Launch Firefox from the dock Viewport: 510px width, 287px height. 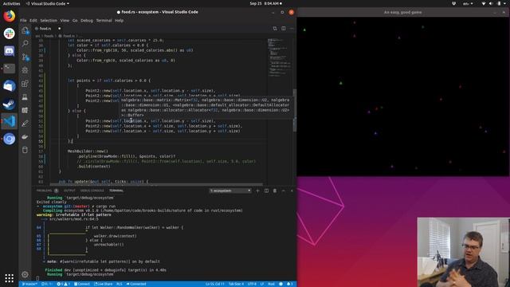click(x=9, y=16)
